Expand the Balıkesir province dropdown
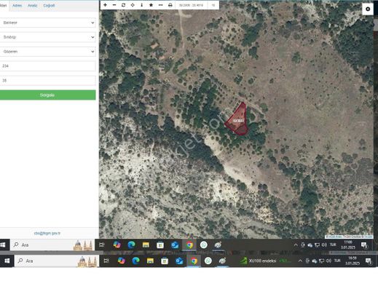The image size is (378, 302). pyautogui.click(x=47, y=23)
